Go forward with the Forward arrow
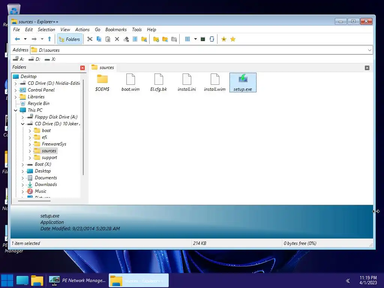The image size is (384, 288). (x=34, y=39)
